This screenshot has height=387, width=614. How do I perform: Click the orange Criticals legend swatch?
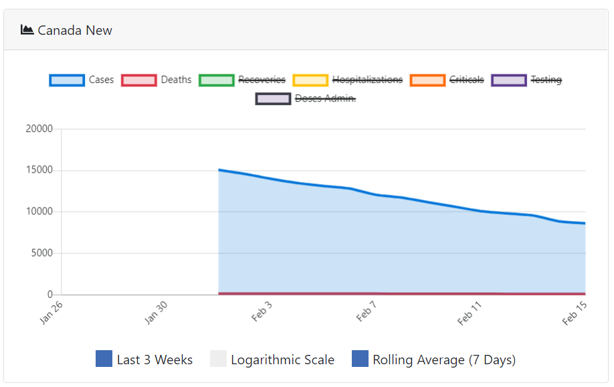[x=427, y=80]
